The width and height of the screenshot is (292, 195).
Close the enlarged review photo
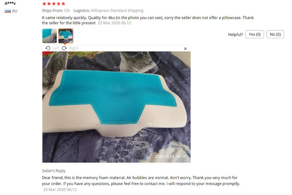[x=185, y=48]
